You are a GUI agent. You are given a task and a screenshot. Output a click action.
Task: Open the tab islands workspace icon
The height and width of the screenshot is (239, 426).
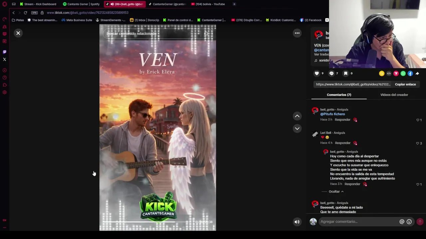(14, 4)
